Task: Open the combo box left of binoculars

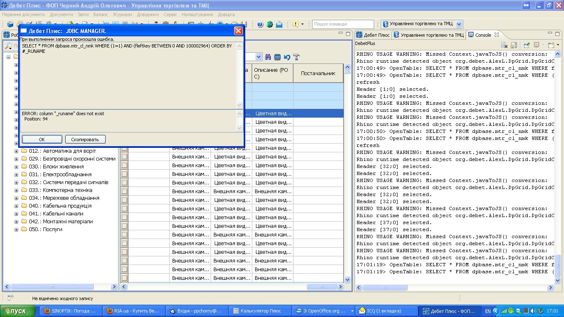Action: pyautogui.click(x=258, y=57)
